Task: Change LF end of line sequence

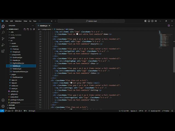Action: (146, 111)
